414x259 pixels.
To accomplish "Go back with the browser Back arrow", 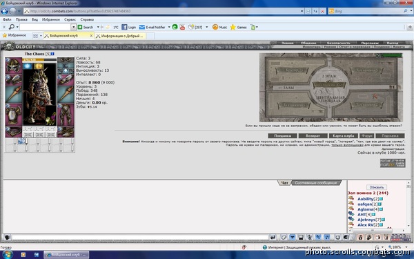I will point(4,11).
